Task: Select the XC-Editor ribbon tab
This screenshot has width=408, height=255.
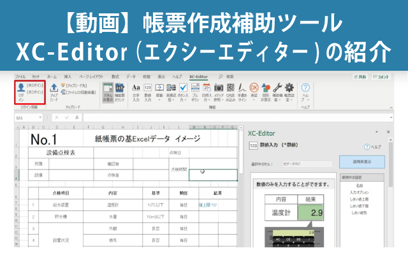Action: point(198,76)
